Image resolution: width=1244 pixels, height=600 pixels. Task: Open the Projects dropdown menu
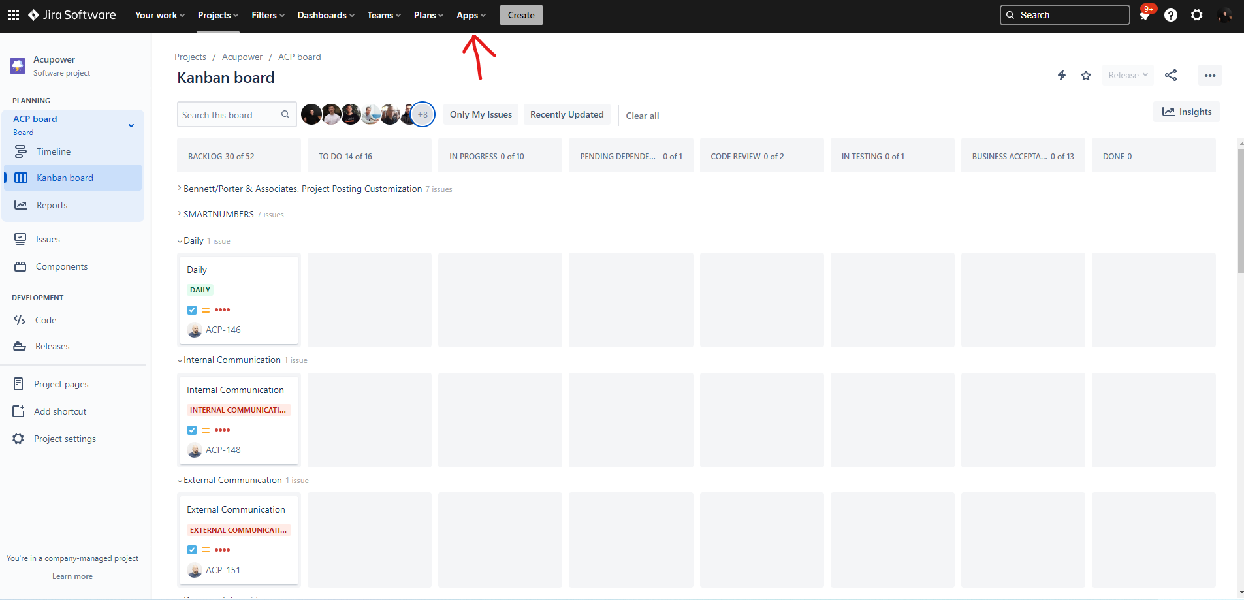pos(218,15)
